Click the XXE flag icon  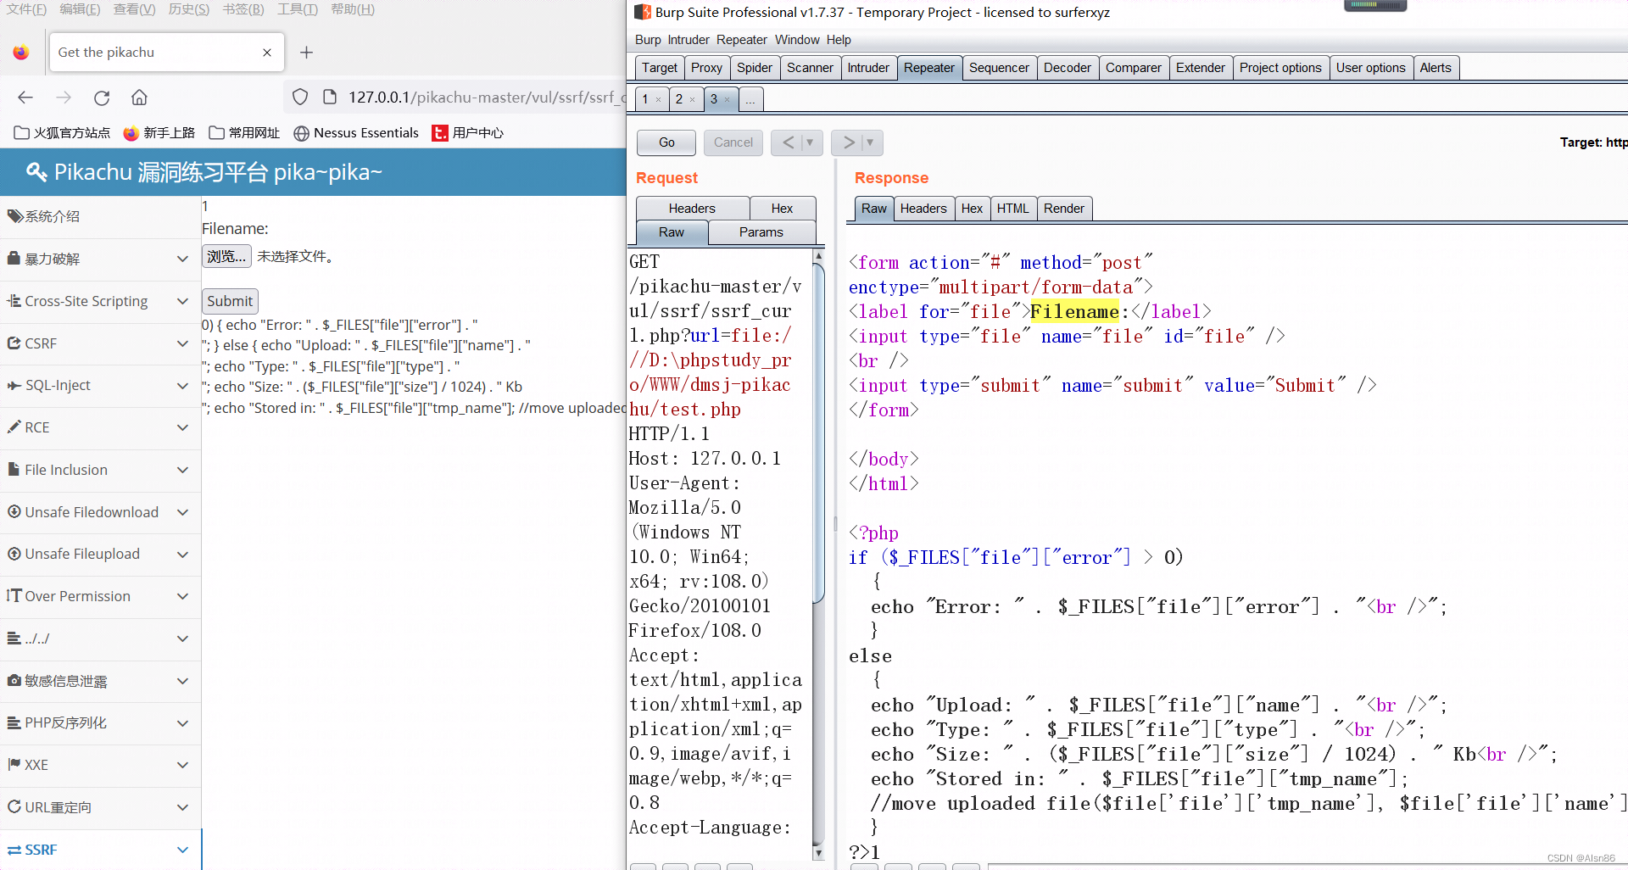click(x=14, y=765)
